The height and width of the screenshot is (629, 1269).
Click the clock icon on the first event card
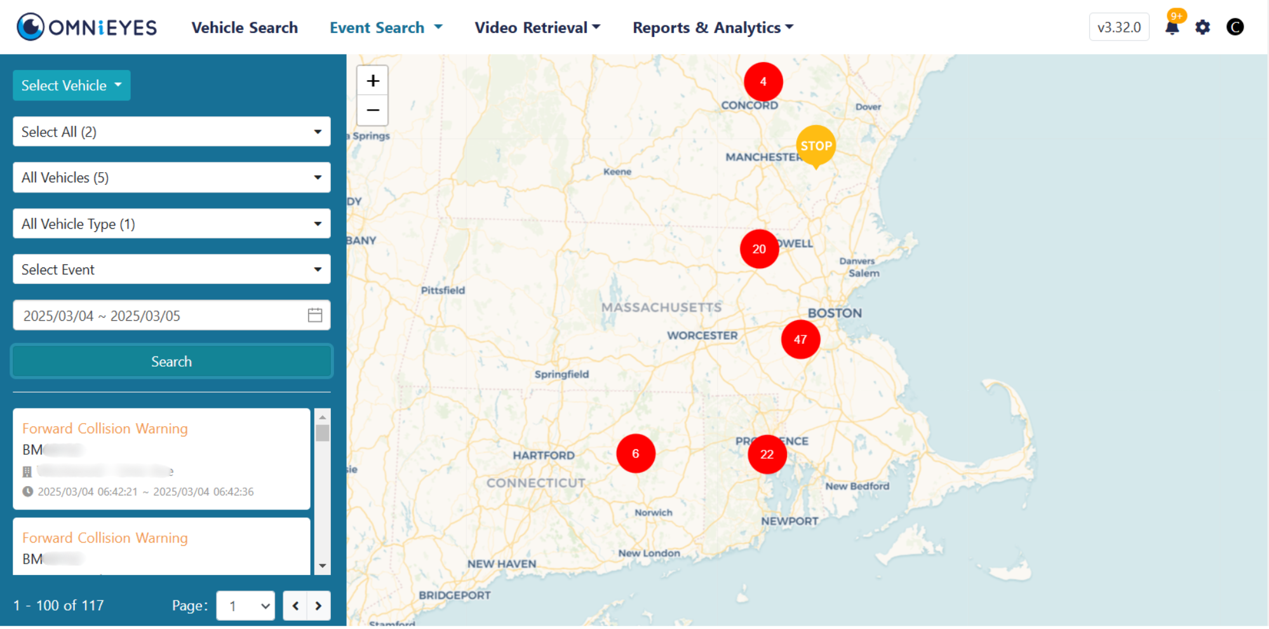point(28,491)
